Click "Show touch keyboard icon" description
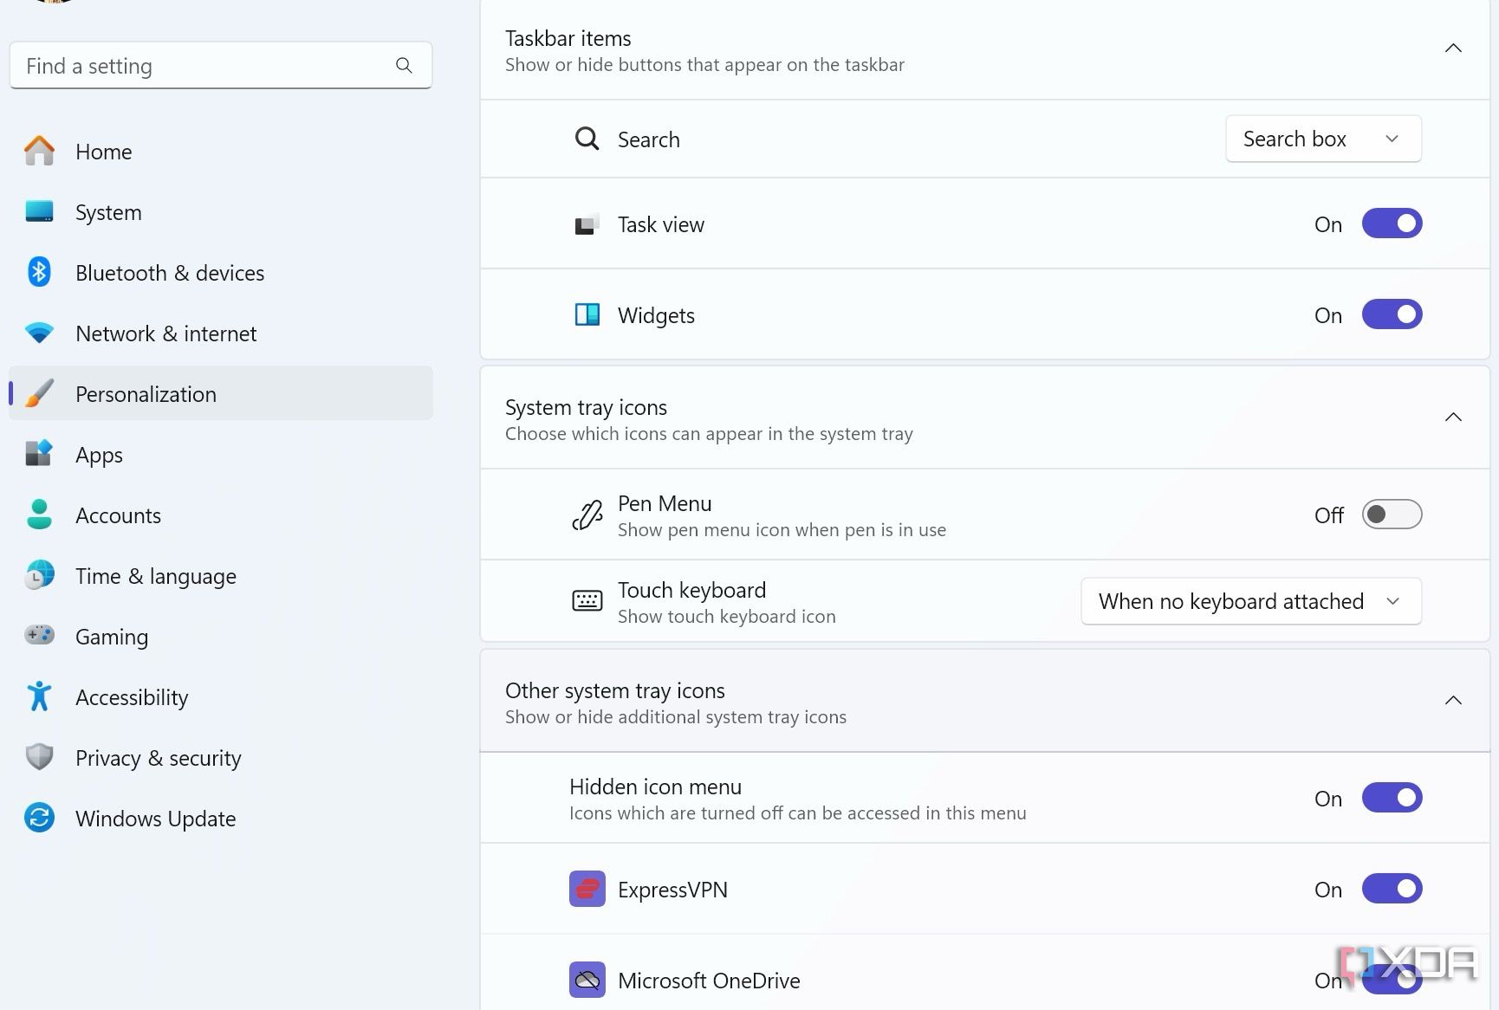Screen dimensions: 1499x1010 (x=726, y=617)
